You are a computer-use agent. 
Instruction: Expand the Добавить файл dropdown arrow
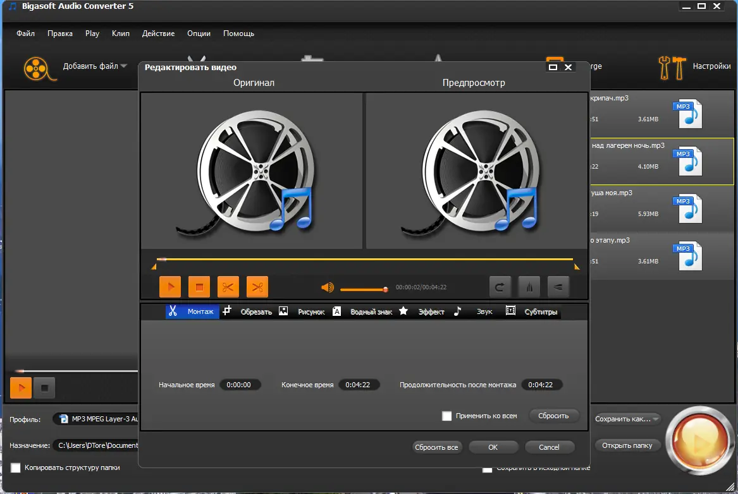tap(124, 66)
